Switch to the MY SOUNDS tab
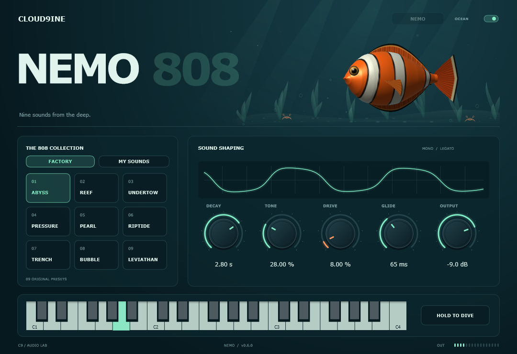This screenshot has height=354, width=517. (134, 162)
